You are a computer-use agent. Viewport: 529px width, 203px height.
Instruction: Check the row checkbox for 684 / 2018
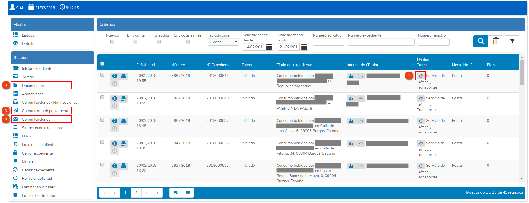102,142
